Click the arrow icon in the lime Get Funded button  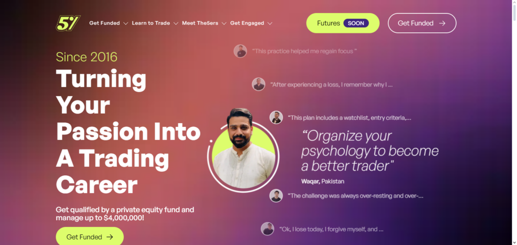[110, 237]
